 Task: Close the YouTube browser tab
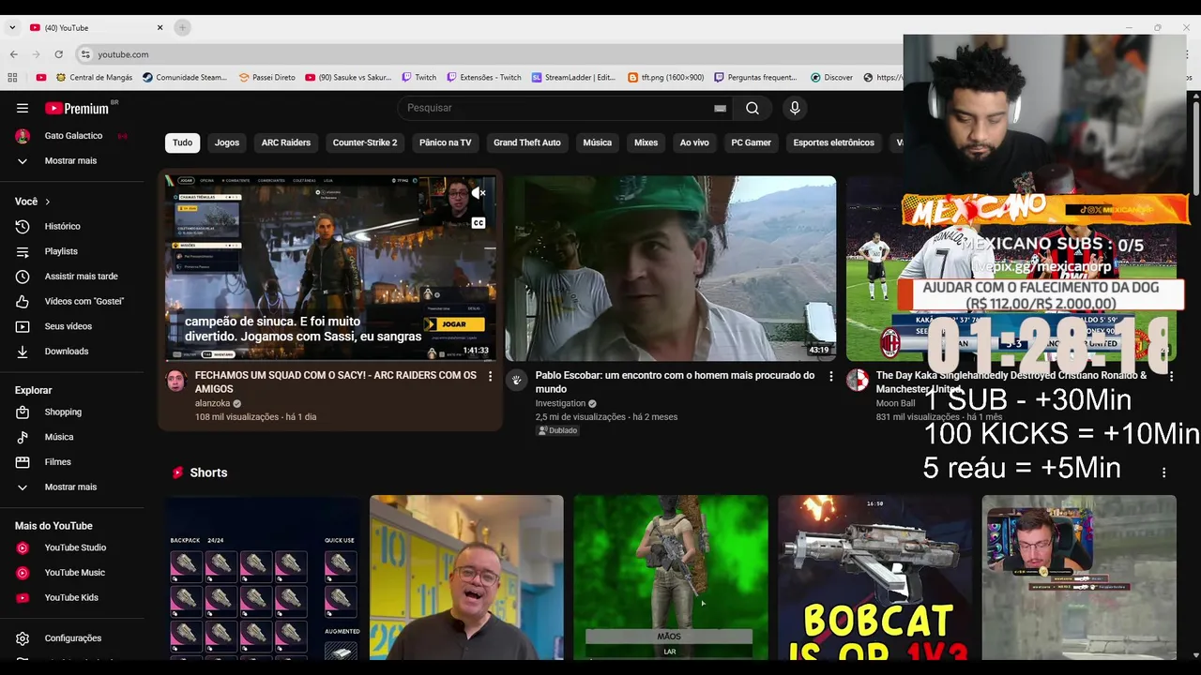pyautogui.click(x=160, y=28)
